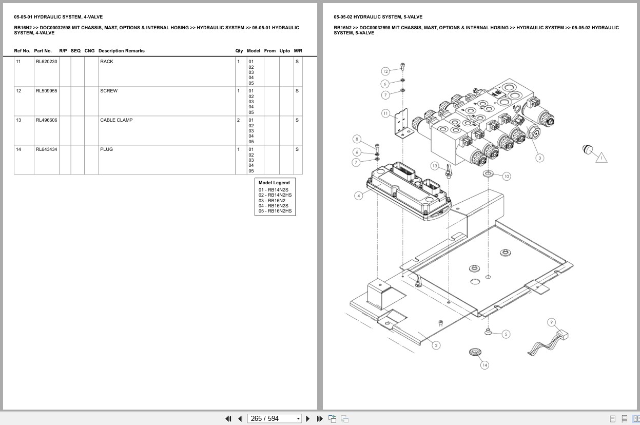Open the page number dropdown arrow
This screenshot has width=640, height=425.
point(298,419)
